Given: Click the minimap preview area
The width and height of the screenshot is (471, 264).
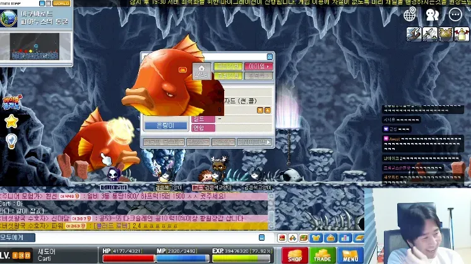Looking at the screenshot, I should (35, 47).
